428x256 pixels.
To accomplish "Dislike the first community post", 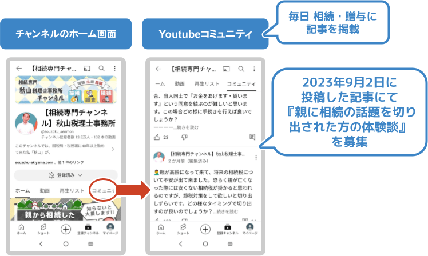I will (184, 137).
